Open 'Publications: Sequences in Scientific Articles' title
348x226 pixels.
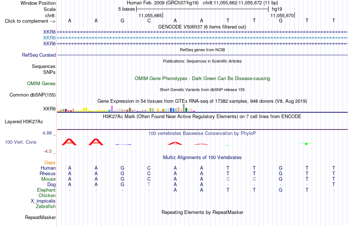pos(202,61)
